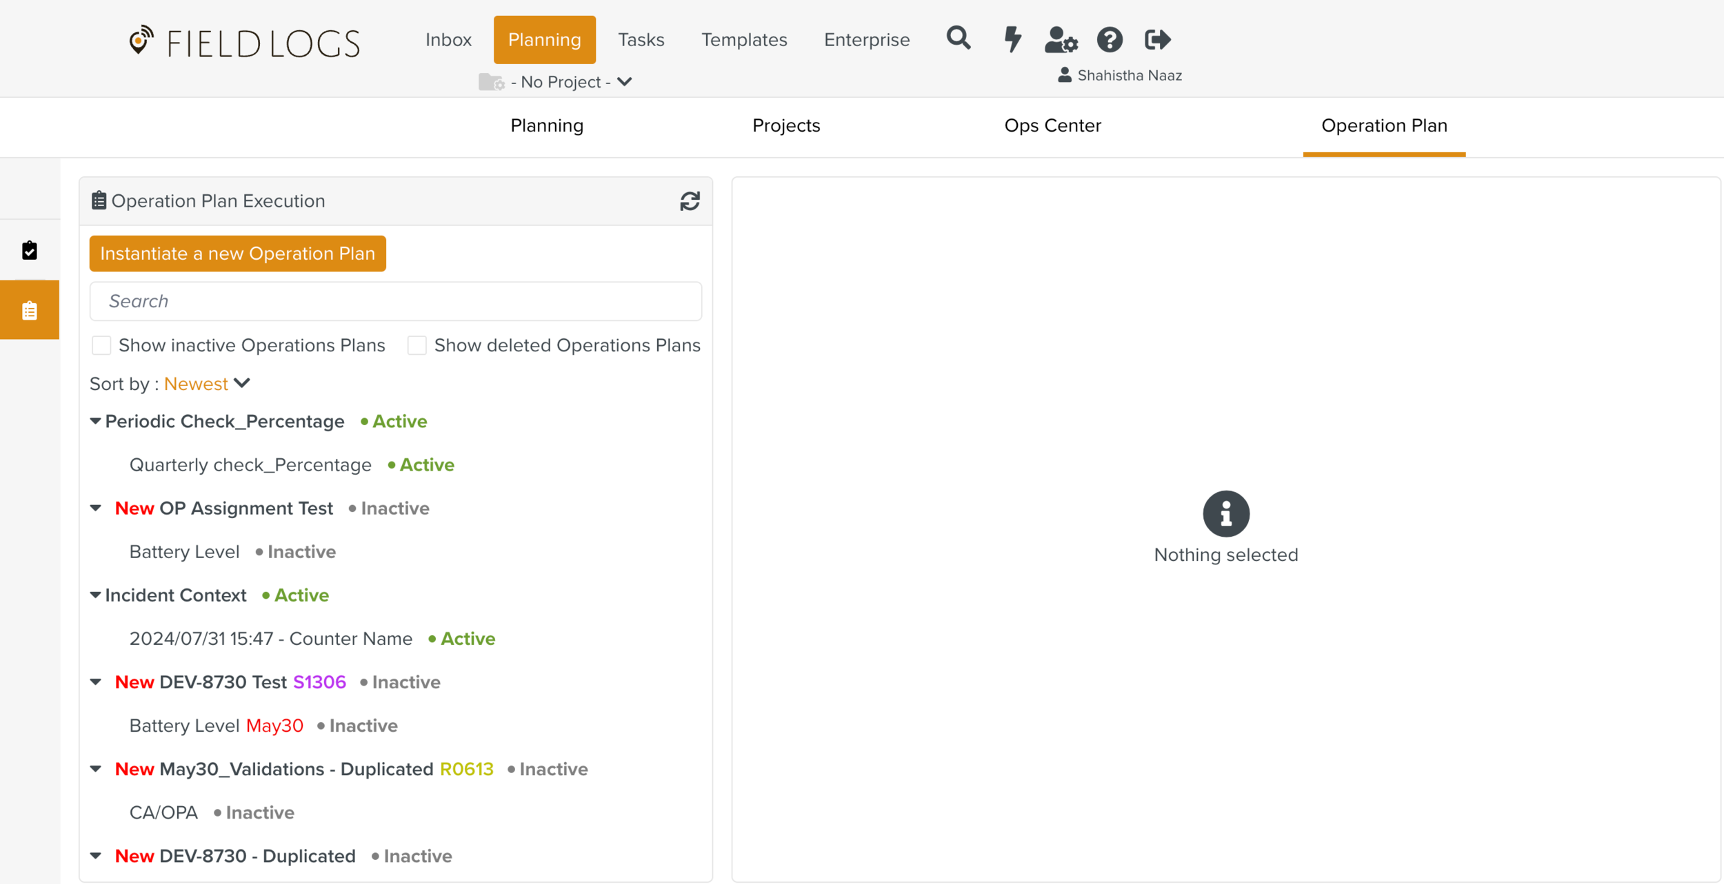
Task: Open the lightning bolt quick actions icon
Action: pyautogui.click(x=1012, y=39)
